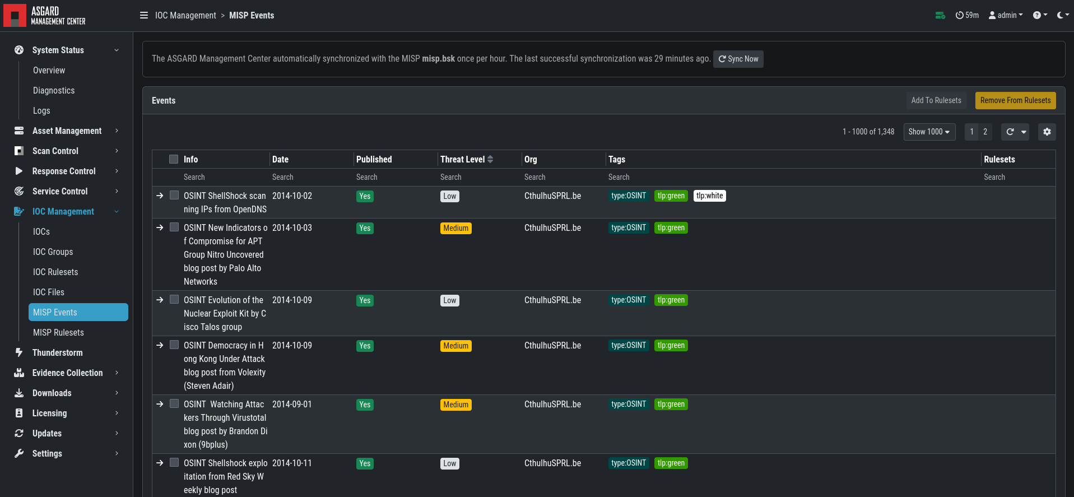Viewport: 1074px width, 497px height.
Task: Check the select-all checkbox in Info header
Action: [x=174, y=159]
